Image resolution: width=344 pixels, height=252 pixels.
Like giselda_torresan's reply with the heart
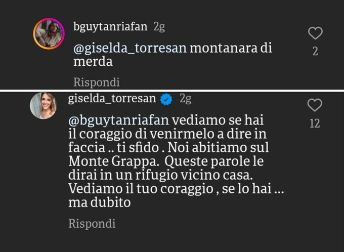click(x=315, y=105)
